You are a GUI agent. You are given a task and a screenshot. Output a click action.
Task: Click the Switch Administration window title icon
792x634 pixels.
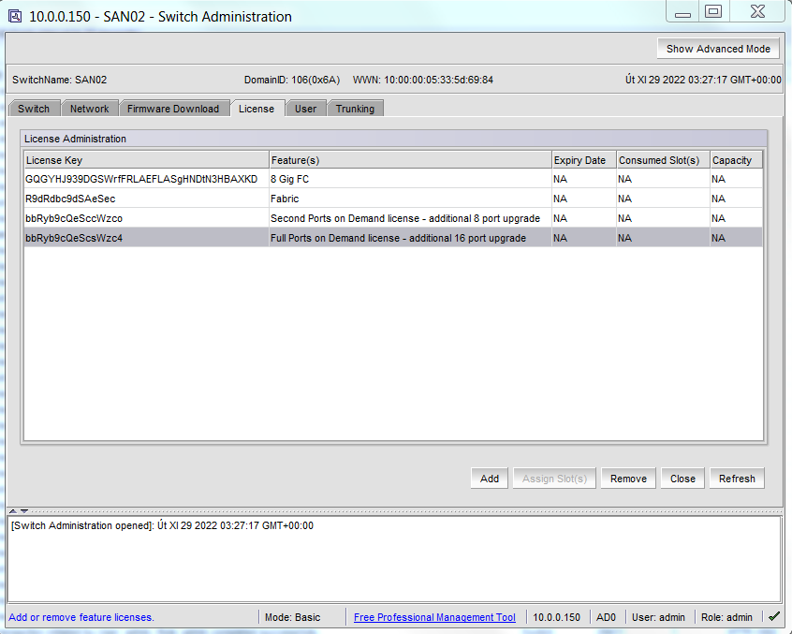pos(15,16)
